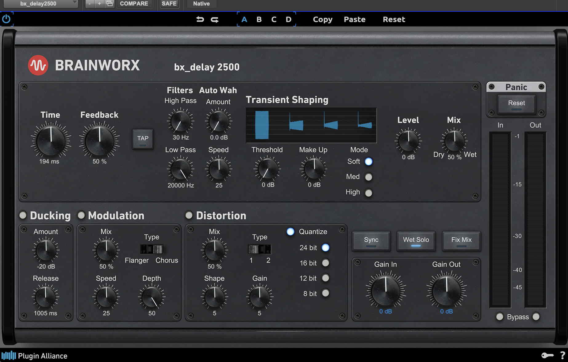Select Soft transient mode
The image size is (568, 362).
(x=368, y=162)
